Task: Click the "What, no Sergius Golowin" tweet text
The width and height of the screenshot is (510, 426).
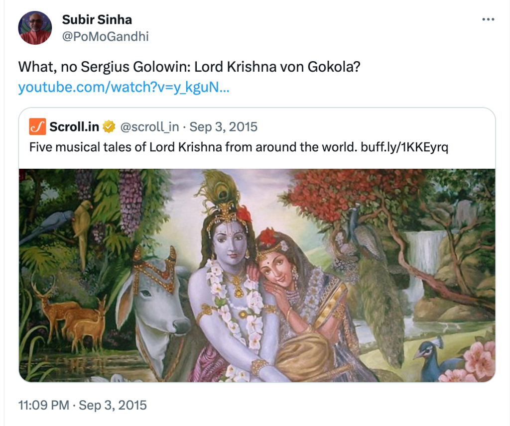Action: click(189, 67)
